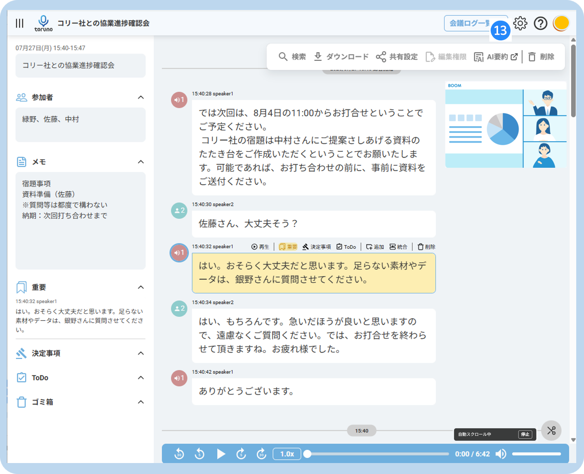Edit the meeting title field

pos(80,65)
